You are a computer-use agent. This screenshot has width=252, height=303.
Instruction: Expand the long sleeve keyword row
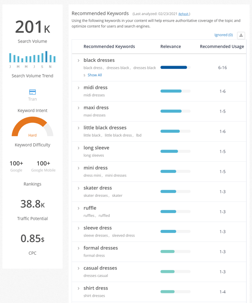pos(78,148)
